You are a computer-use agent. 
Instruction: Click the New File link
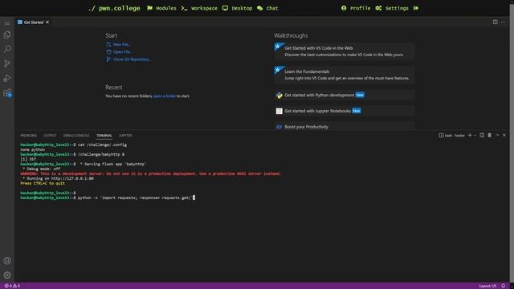coord(121,44)
